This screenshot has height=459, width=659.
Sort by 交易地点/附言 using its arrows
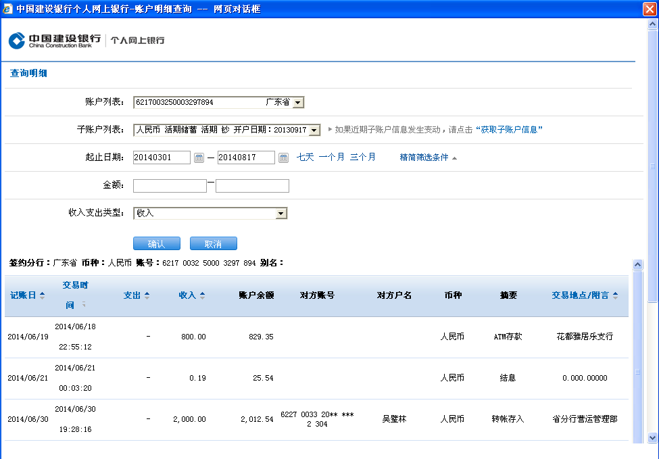(x=615, y=295)
